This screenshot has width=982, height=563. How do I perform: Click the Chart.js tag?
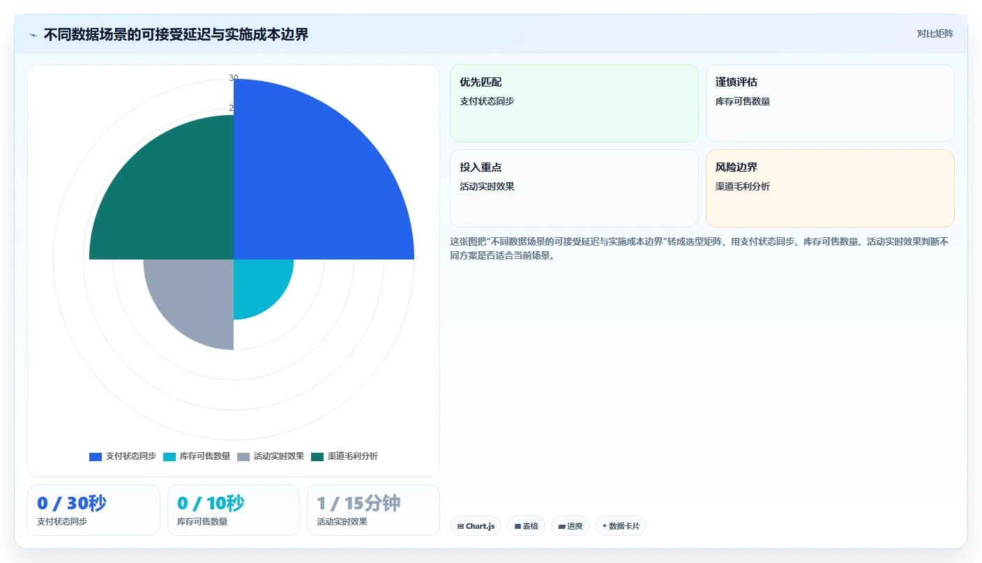point(476,526)
